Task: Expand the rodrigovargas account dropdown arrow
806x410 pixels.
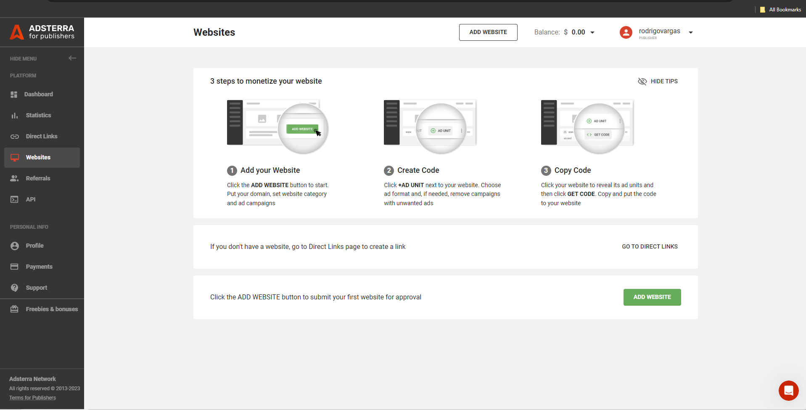Action: click(690, 32)
